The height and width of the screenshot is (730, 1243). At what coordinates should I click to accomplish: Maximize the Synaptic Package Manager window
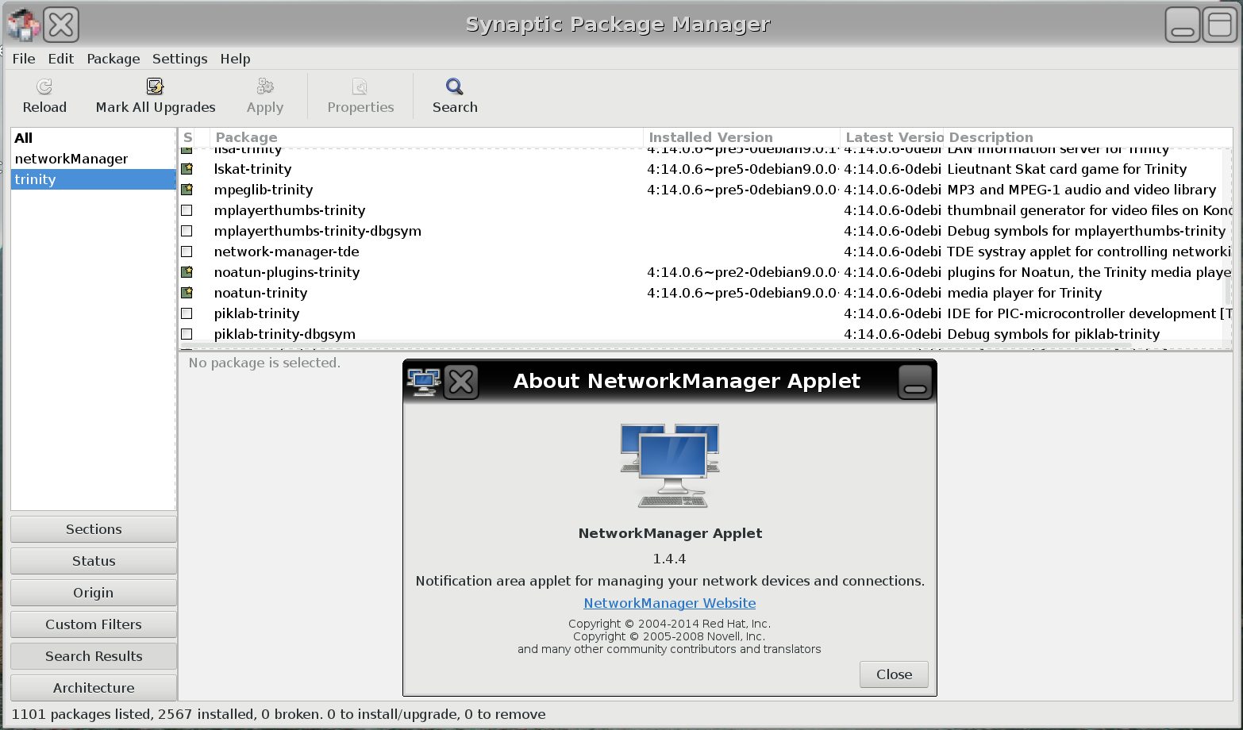tap(1219, 25)
